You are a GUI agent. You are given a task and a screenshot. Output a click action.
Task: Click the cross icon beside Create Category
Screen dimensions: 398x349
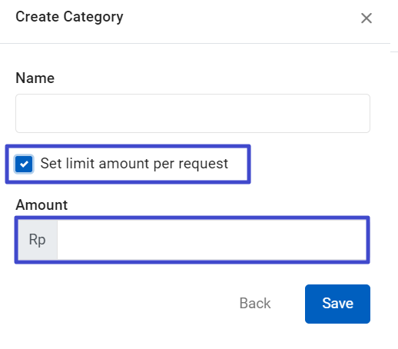(x=366, y=18)
